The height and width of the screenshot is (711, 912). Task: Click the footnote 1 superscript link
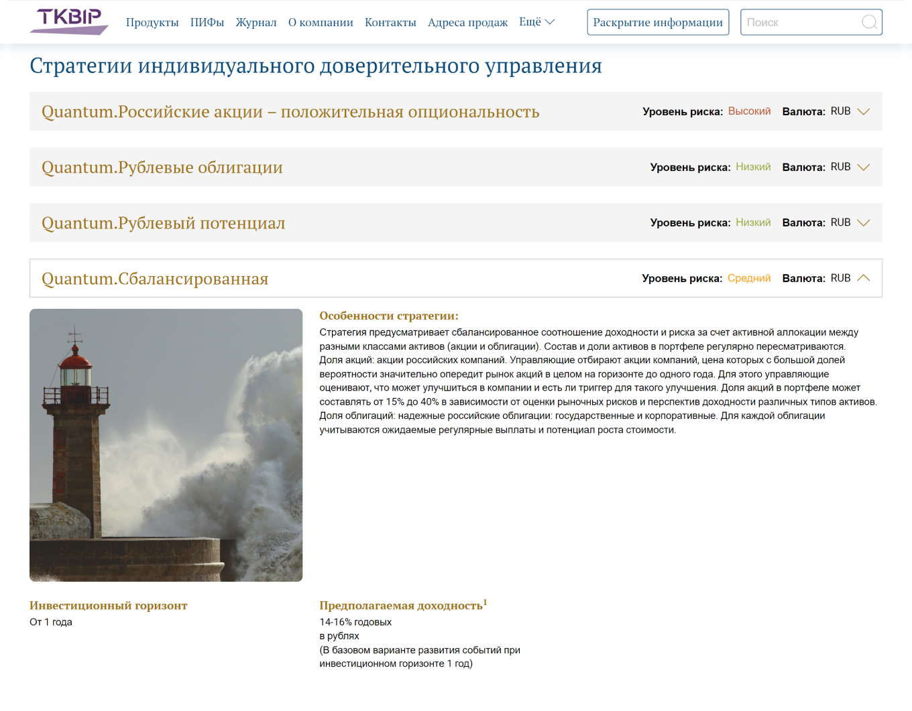click(485, 600)
